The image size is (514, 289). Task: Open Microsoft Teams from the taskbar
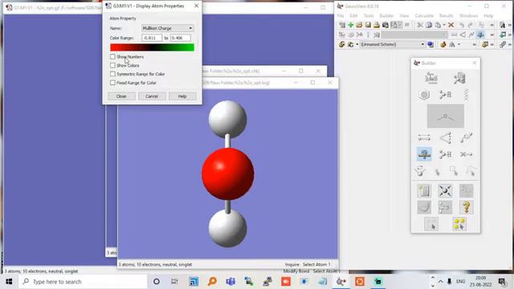click(x=230, y=282)
